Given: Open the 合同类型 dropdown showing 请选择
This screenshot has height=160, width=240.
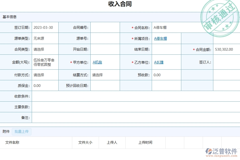Looking at the screenshot, I should click(x=44, y=49).
